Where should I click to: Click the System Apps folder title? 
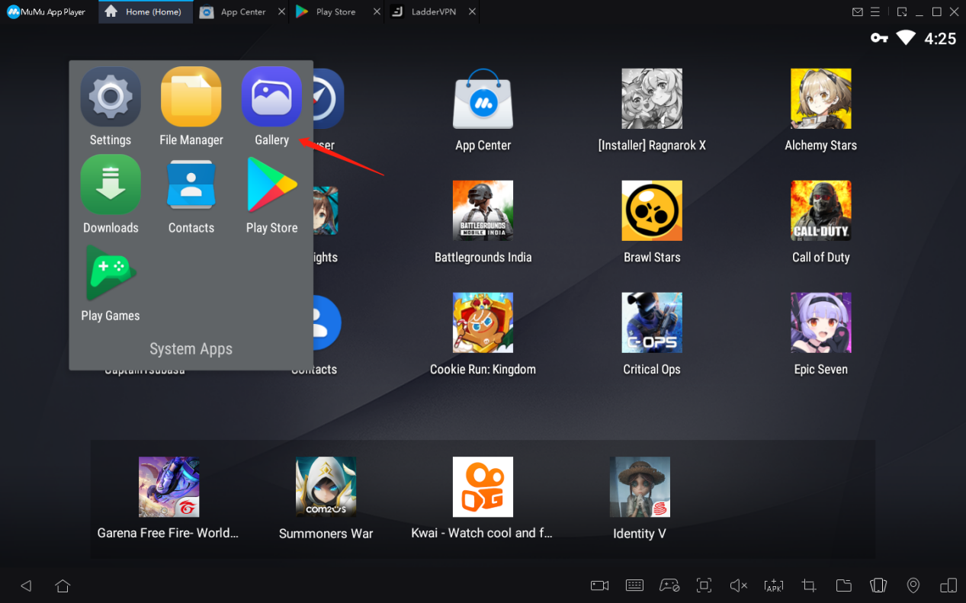(x=191, y=349)
